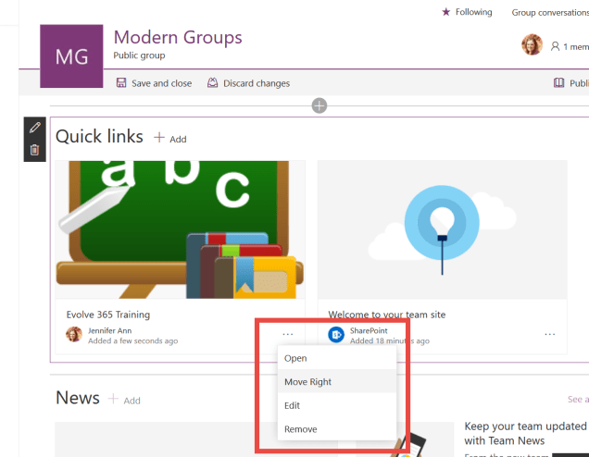Click the SharePoint author icon
Viewport: 589px width, 457px height.
click(337, 335)
